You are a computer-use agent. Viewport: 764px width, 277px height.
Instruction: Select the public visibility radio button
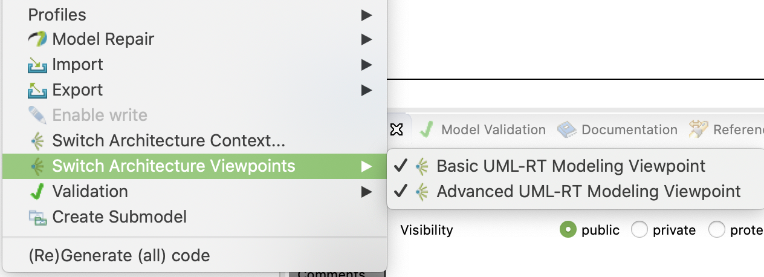click(568, 230)
